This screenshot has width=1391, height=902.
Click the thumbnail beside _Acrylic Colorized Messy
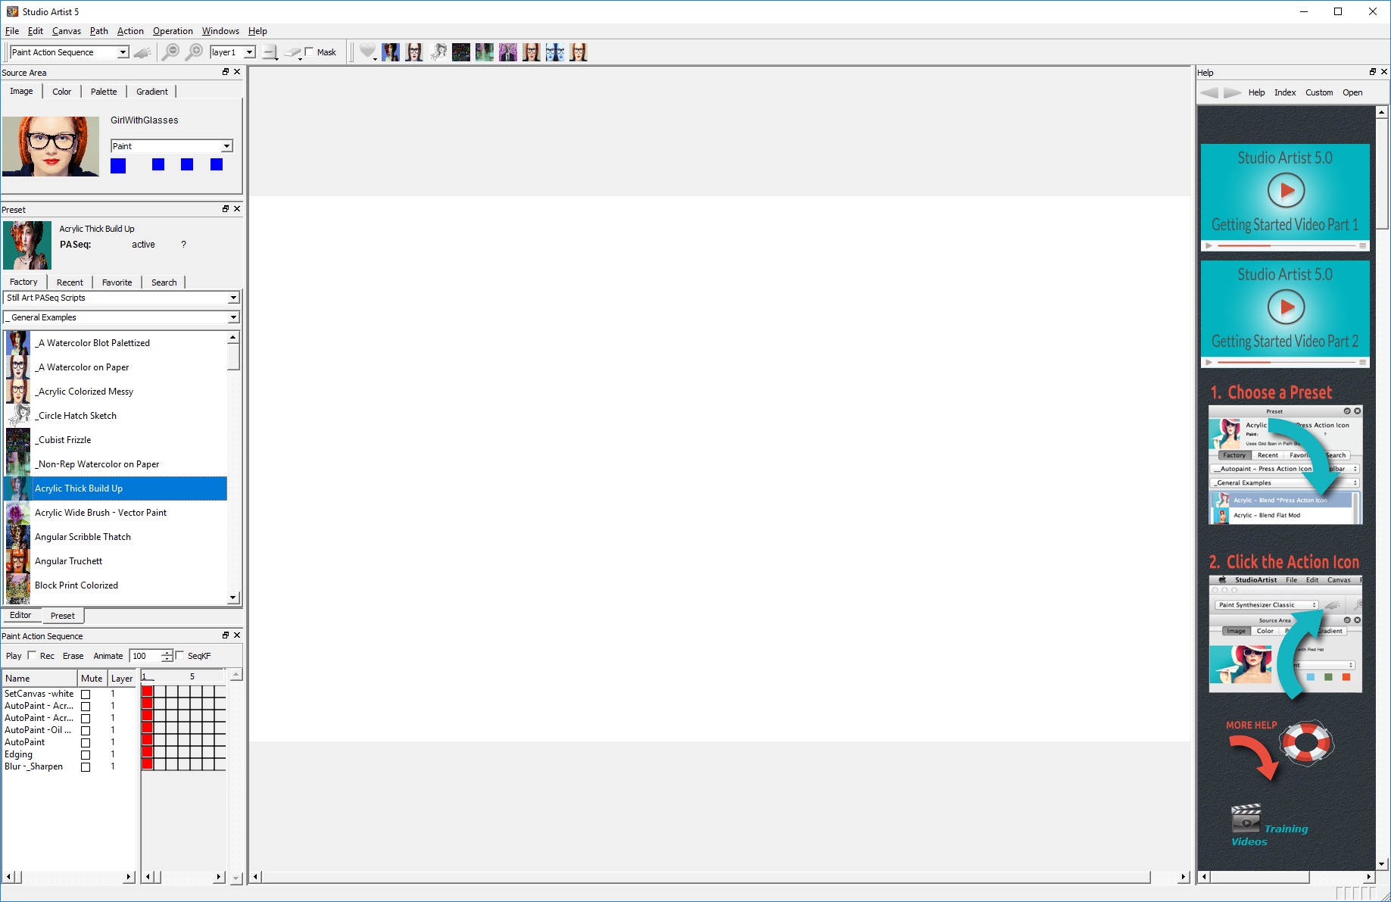click(x=18, y=392)
